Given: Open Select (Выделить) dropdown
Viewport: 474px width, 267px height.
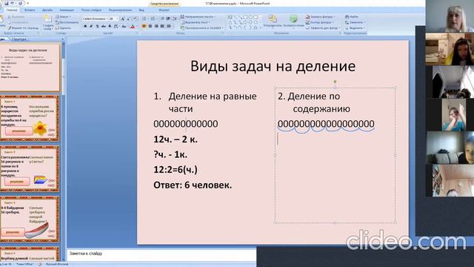Looking at the screenshot, I should coord(355,28).
